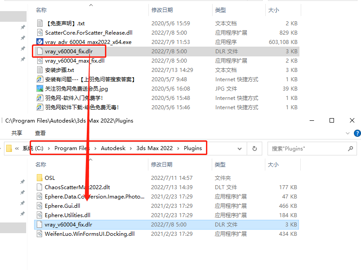
Task: Open the address bar history dropdown
Action: coord(240,148)
